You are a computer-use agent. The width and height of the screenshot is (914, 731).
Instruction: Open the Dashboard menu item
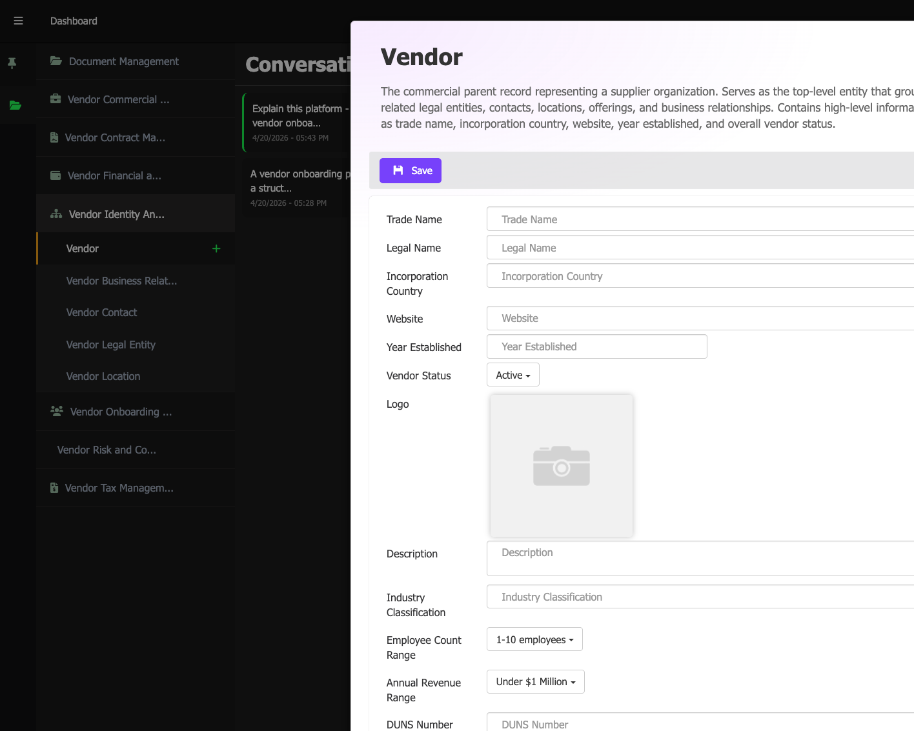[x=73, y=21]
